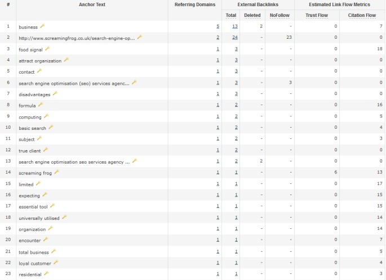Sort by Referring Domains column header
Viewport: 386px width, 280px height.
194,4
